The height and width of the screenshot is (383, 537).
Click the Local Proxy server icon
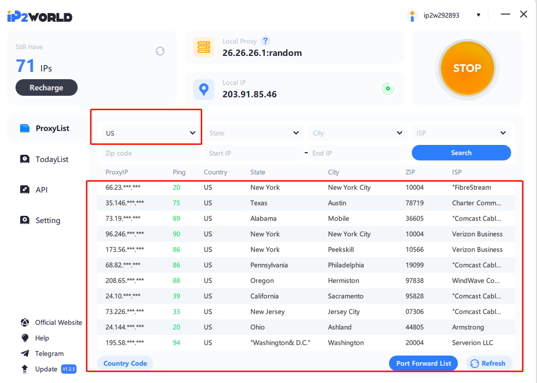point(204,47)
